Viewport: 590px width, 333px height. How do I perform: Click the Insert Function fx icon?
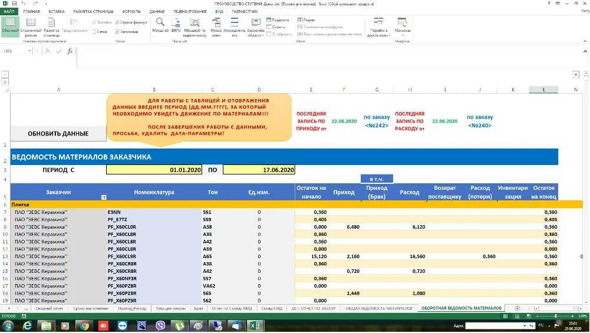point(70,51)
